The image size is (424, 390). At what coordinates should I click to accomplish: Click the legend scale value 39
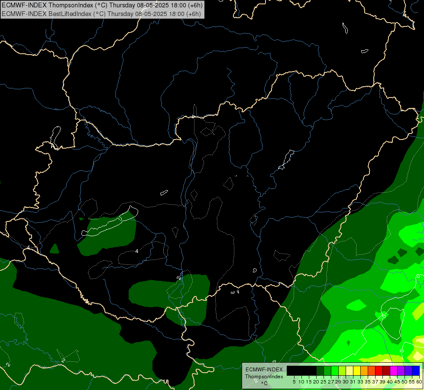click(x=382, y=382)
